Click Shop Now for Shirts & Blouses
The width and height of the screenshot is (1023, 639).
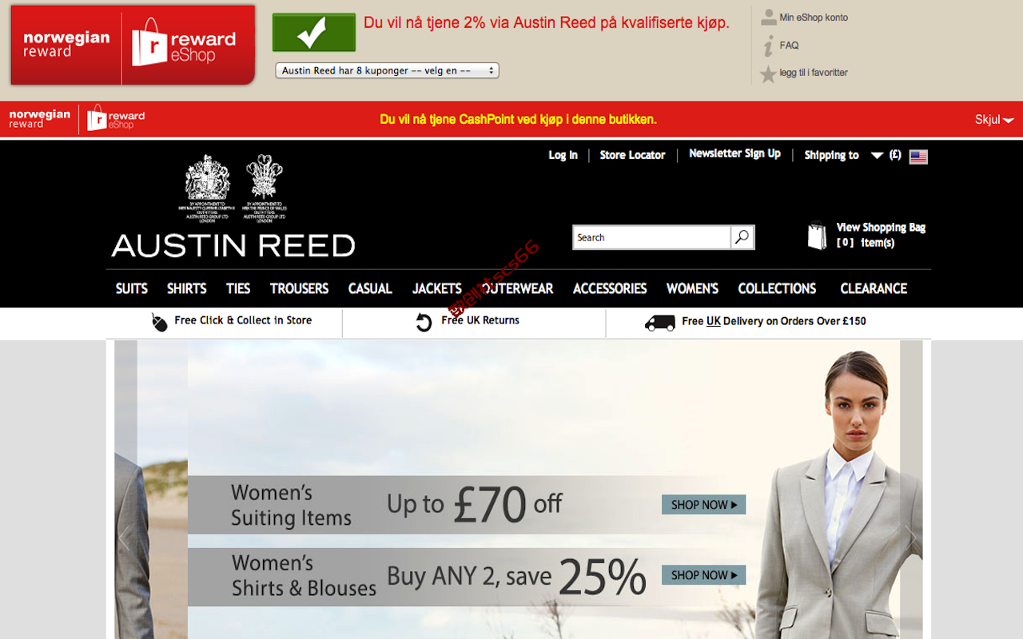click(704, 575)
